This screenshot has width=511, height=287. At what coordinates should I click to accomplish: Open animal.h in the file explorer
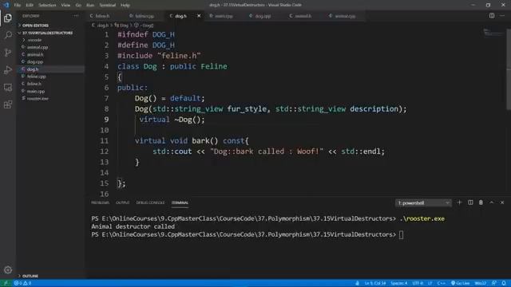[35, 55]
